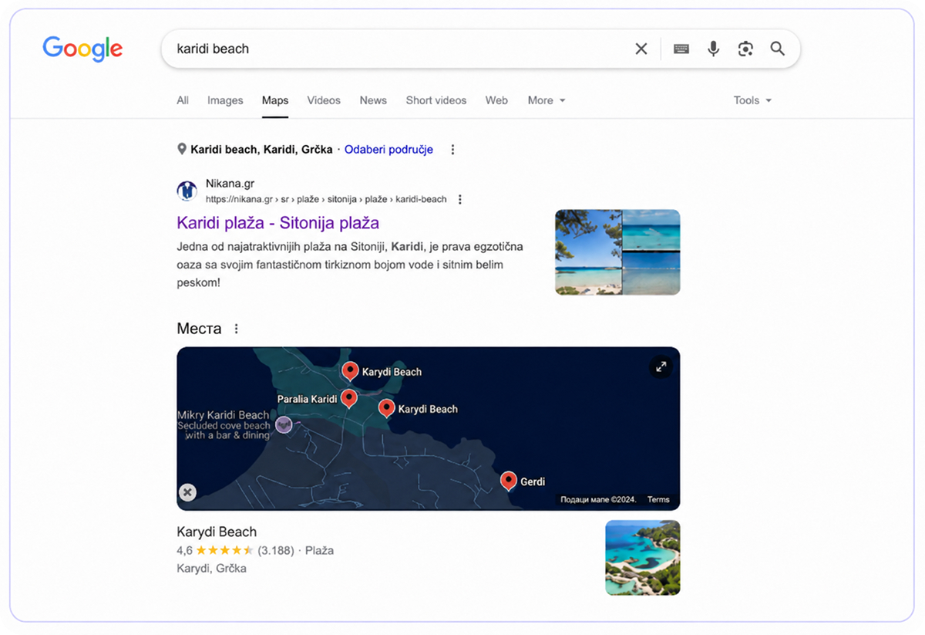Viewport: 925px width, 635px height.
Task: Close the map overlay with the X button
Action: tap(187, 492)
